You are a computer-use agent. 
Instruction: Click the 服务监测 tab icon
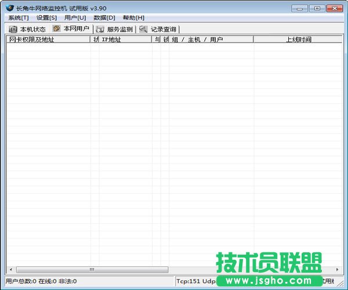point(100,29)
